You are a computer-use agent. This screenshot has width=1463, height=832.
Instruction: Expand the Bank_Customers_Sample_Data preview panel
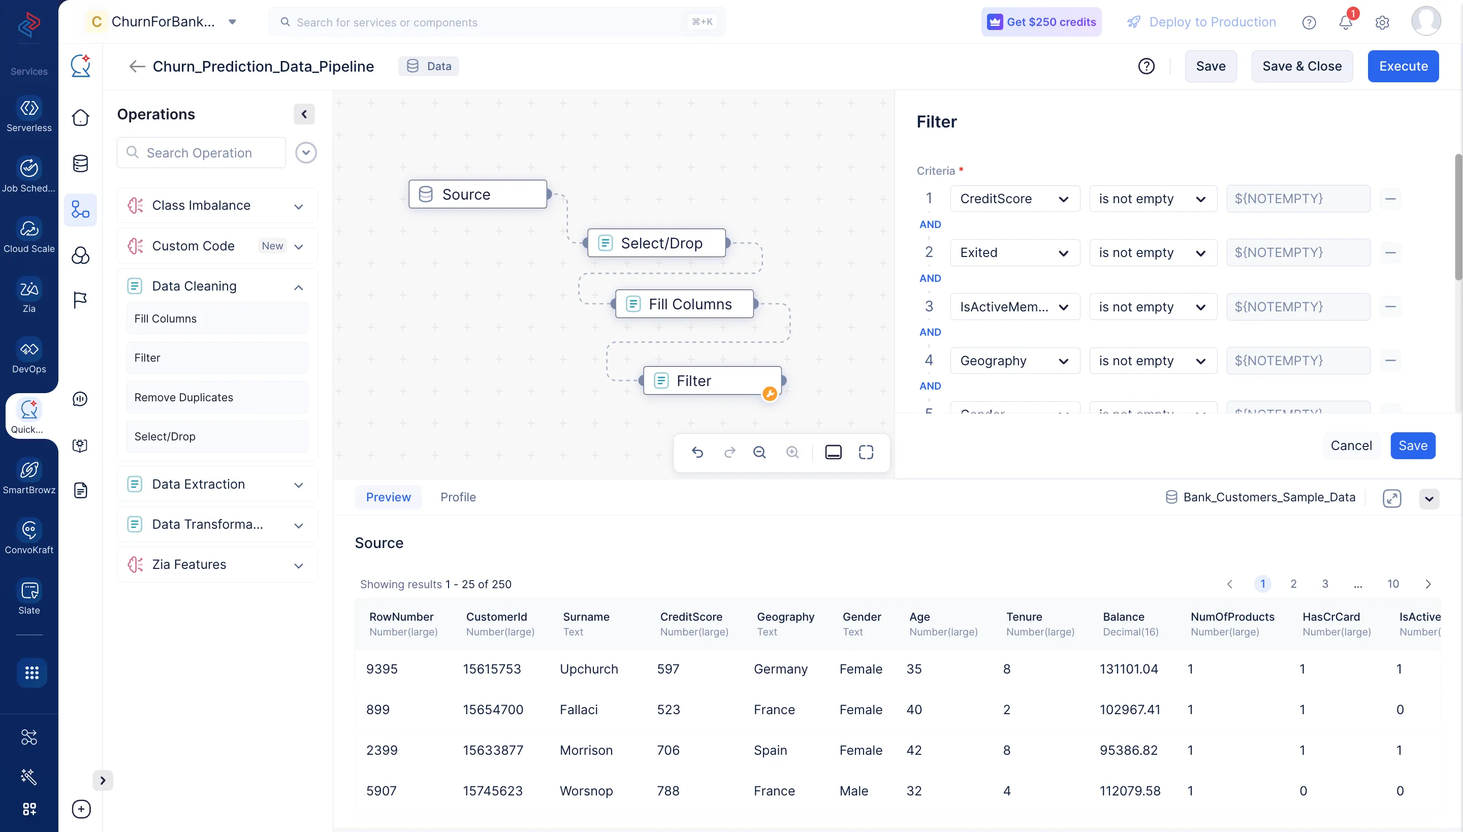tap(1392, 498)
